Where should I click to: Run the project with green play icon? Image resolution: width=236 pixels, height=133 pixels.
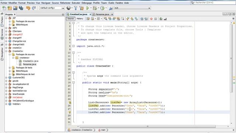[x=87, y=8]
